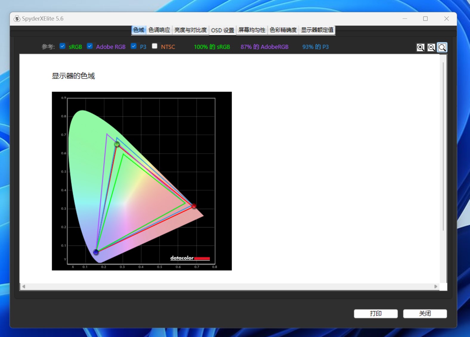Click the green primary marker on gamut chart
The width and height of the screenshot is (470, 337).
click(x=117, y=144)
